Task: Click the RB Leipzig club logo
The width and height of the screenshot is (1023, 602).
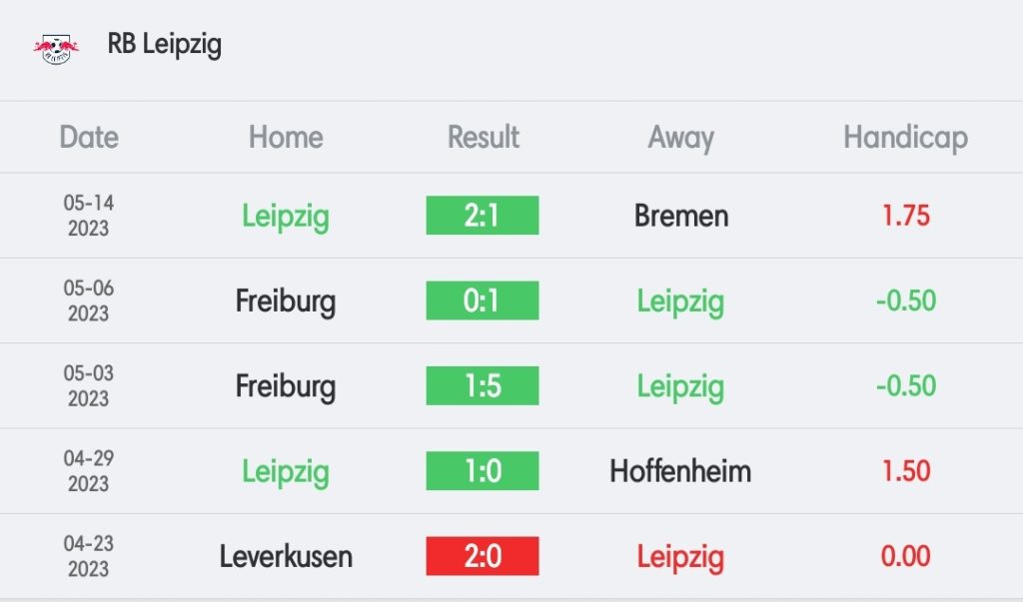Action: coord(57,47)
